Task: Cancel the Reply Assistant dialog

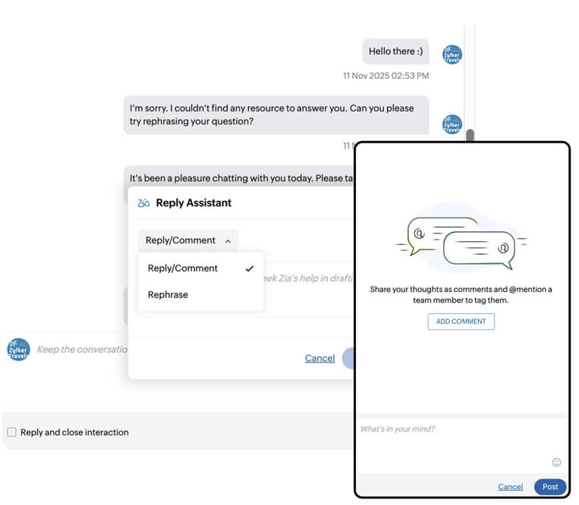Action: coord(319,358)
